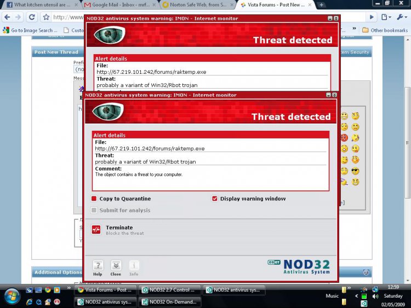Launch Internet Explorer from quick launch
Image resolution: width=411 pixels, height=308 pixels.
coord(30,302)
